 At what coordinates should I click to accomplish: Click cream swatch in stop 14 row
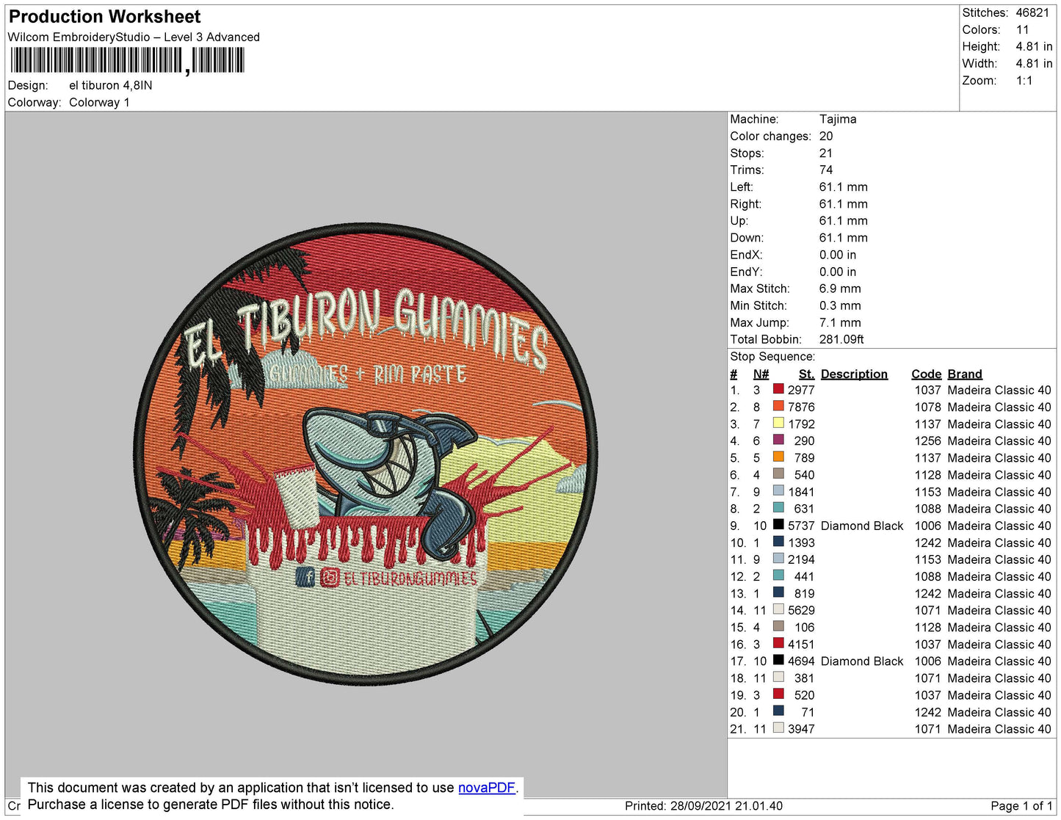click(x=778, y=609)
